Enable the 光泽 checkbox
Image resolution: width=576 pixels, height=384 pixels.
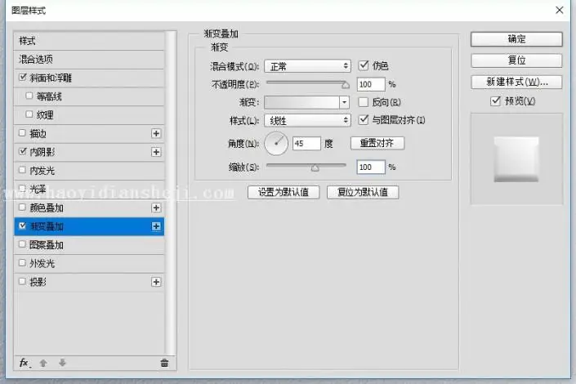click(22, 188)
